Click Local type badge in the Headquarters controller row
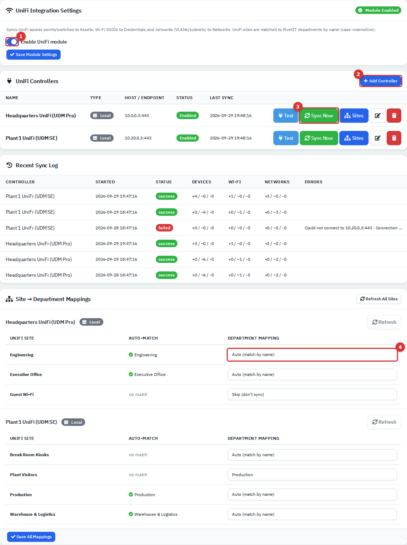This screenshot has height=545, width=407. coord(102,116)
